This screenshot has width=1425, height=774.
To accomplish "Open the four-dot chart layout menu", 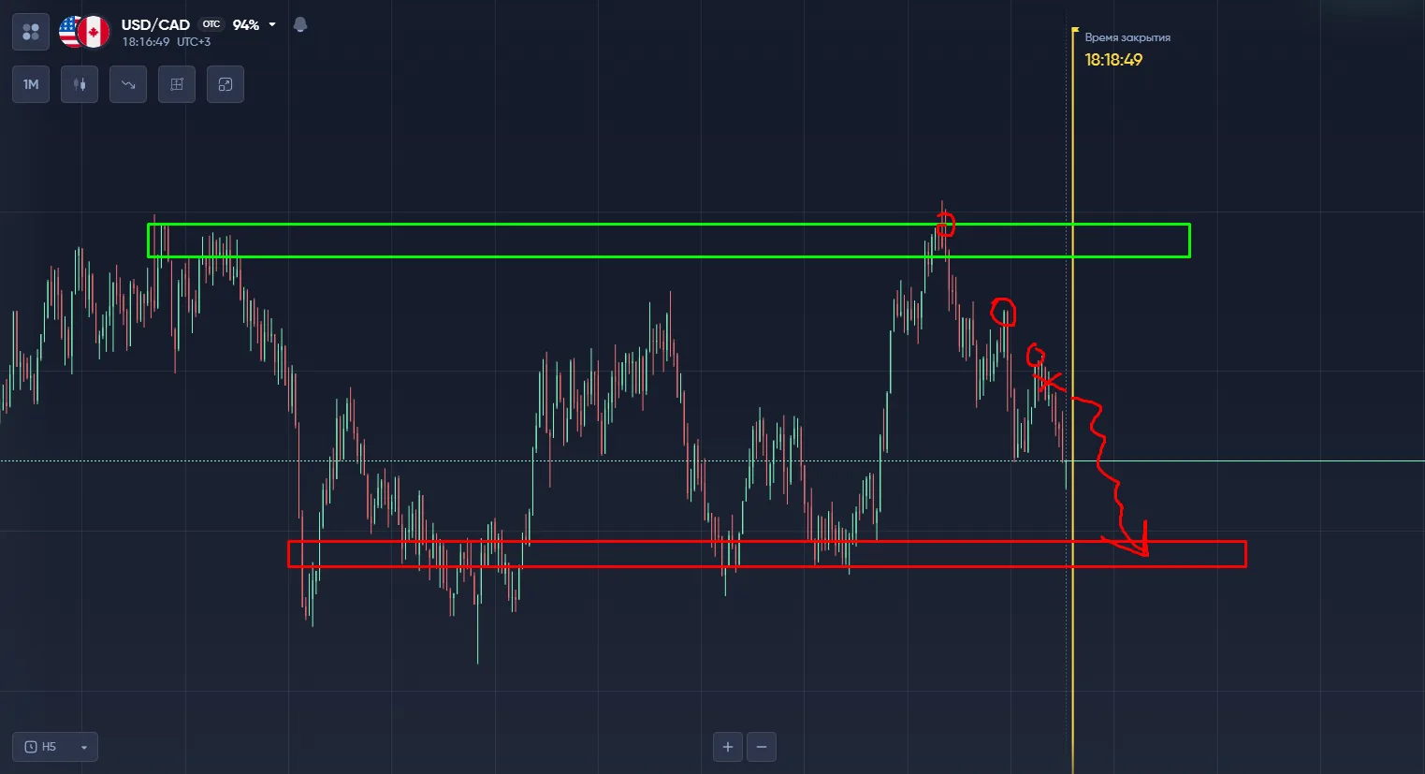I will coord(31,32).
